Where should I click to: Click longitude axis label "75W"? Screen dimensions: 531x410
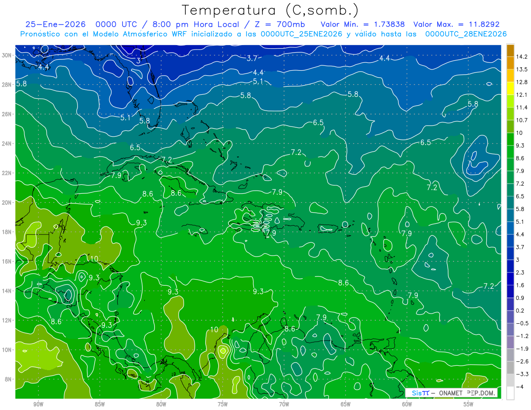(223, 404)
